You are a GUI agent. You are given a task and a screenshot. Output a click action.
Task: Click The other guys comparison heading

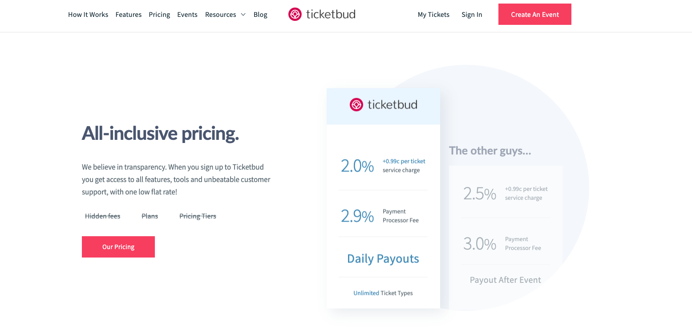[x=490, y=151]
